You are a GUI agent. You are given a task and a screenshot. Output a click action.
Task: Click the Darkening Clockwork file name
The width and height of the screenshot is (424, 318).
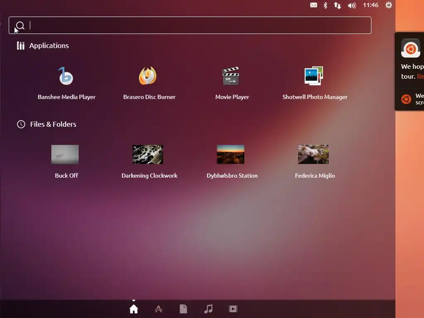149,176
